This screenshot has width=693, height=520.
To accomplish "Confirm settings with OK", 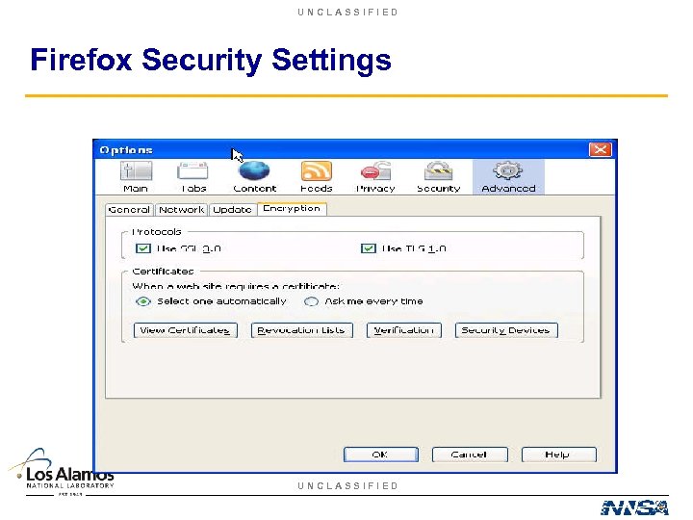I will pyautogui.click(x=380, y=455).
